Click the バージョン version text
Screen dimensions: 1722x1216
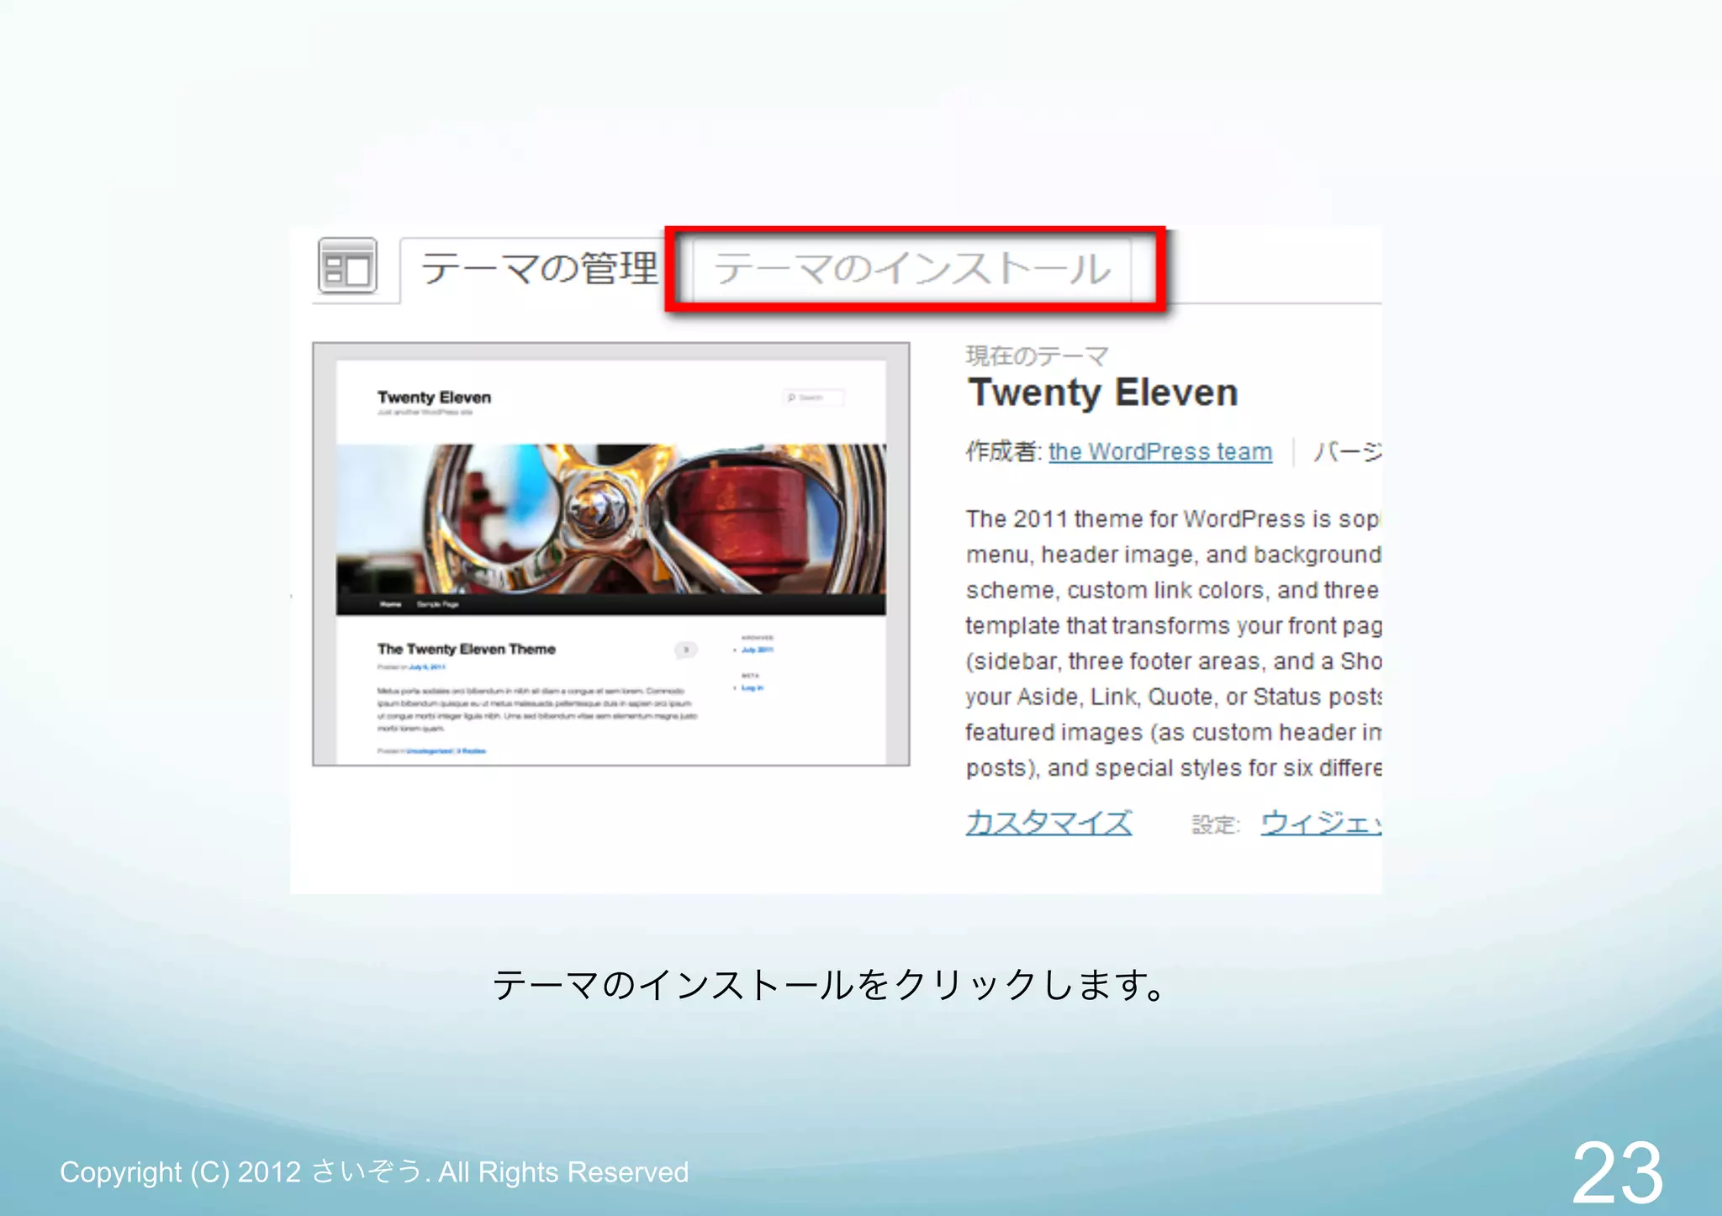(x=1347, y=451)
